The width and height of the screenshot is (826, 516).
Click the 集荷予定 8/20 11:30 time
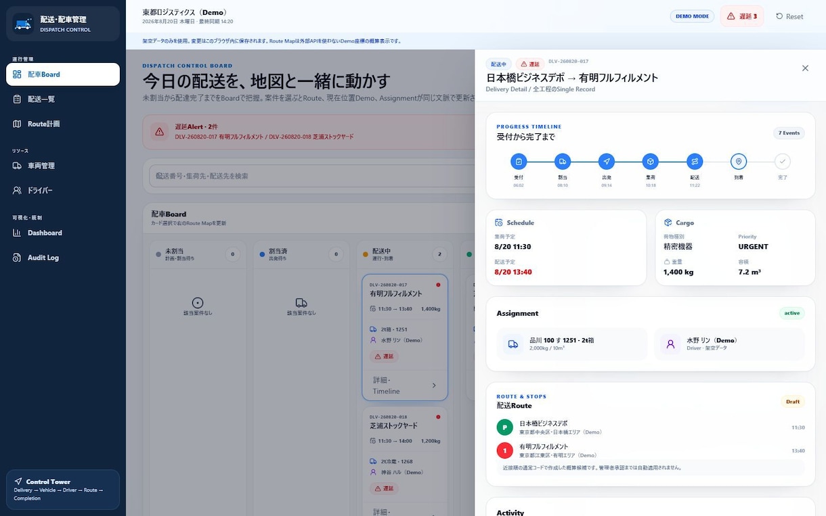tap(513, 247)
